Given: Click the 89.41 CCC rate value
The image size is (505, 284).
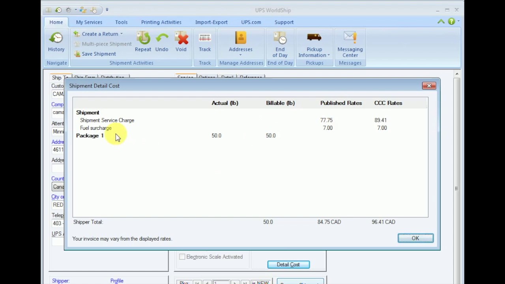Looking at the screenshot, I should point(381,120).
